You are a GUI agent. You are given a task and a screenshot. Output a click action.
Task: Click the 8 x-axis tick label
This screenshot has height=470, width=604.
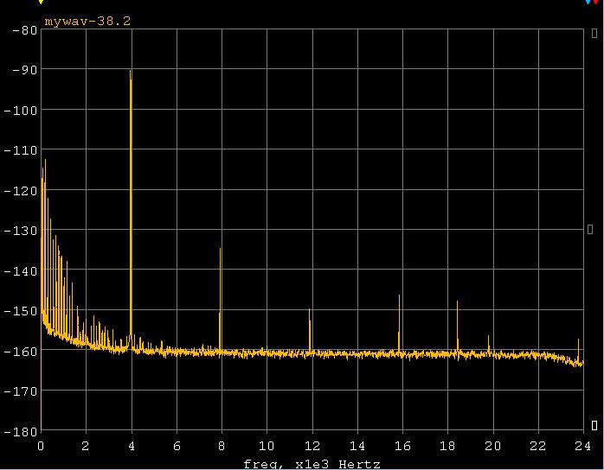222,446
